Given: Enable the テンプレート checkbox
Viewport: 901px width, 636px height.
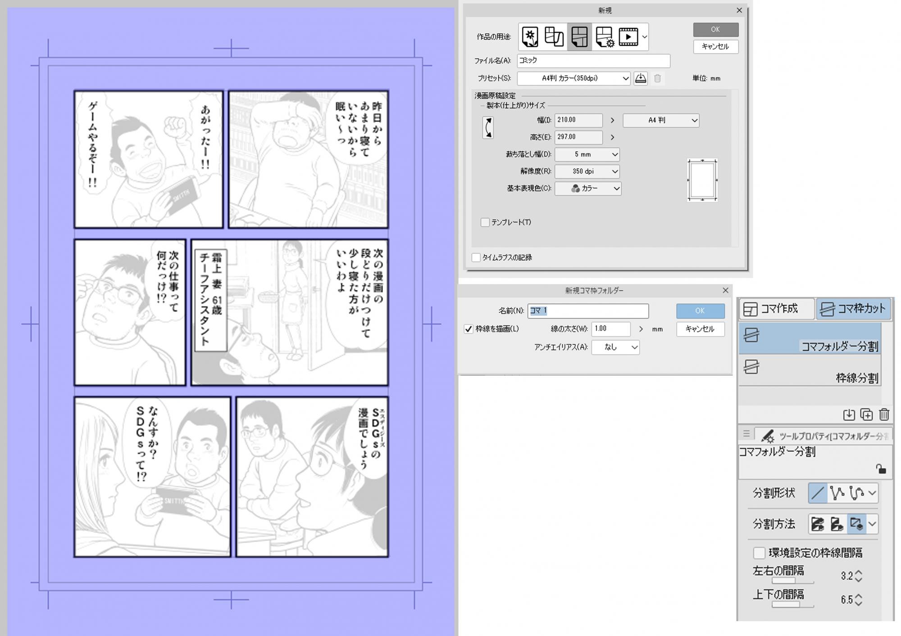Looking at the screenshot, I should click(x=485, y=222).
